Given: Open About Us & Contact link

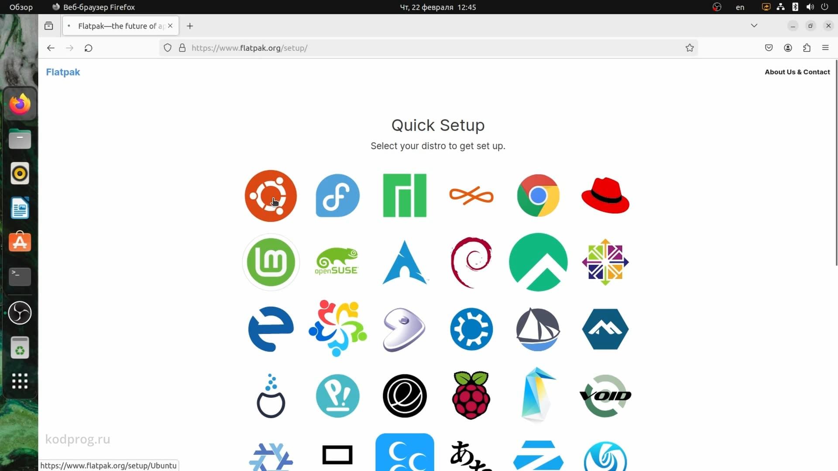Looking at the screenshot, I should 797,72.
